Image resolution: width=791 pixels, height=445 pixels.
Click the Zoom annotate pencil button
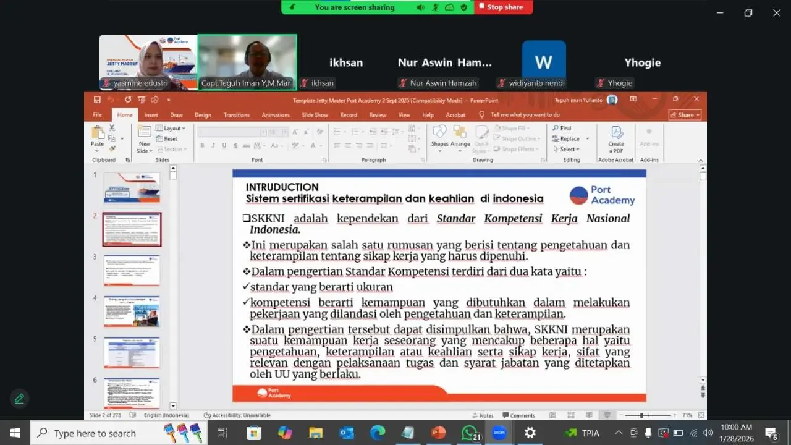tap(19, 399)
